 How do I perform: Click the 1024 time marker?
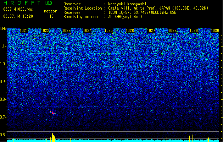coord(88,31)
